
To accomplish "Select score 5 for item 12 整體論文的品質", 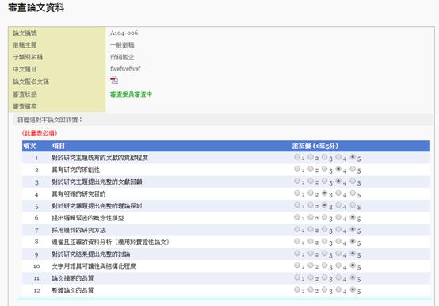I will click(353, 290).
